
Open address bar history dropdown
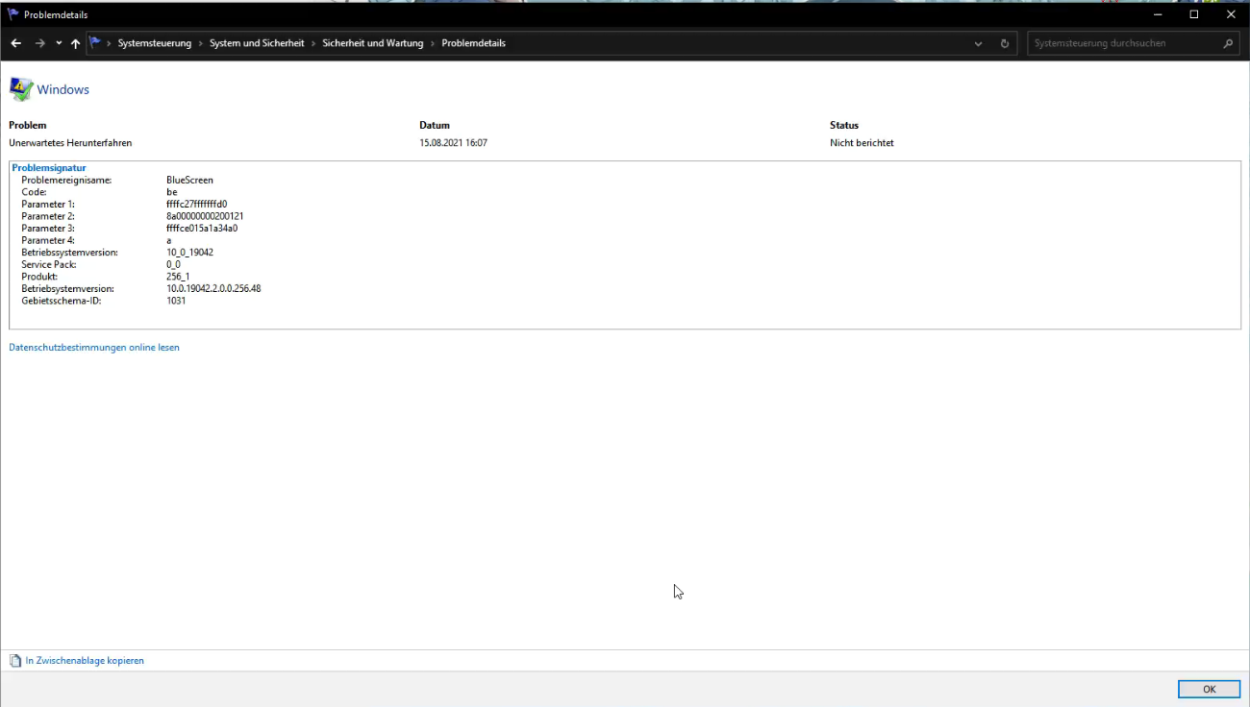click(979, 43)
